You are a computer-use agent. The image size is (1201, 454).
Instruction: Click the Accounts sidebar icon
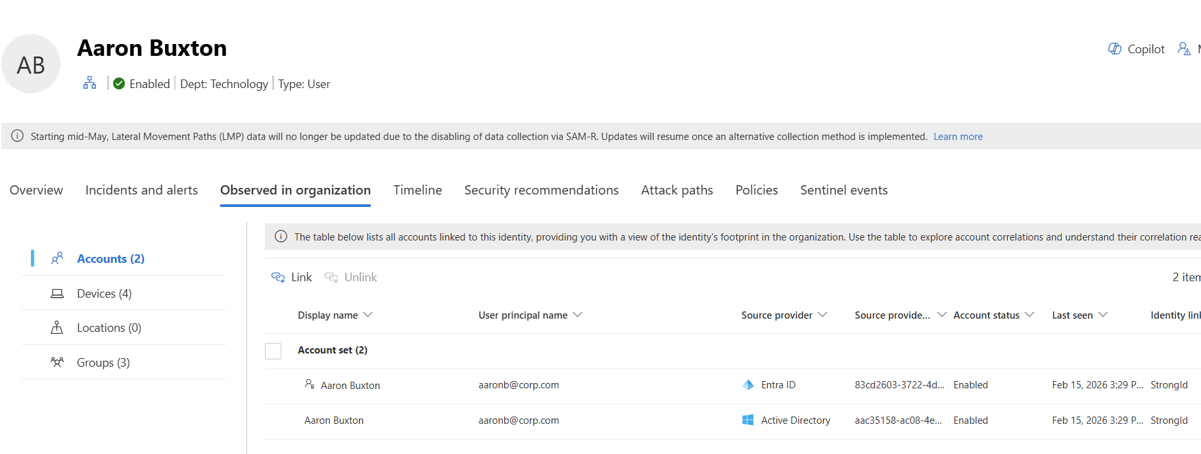[x=57, y=258]
